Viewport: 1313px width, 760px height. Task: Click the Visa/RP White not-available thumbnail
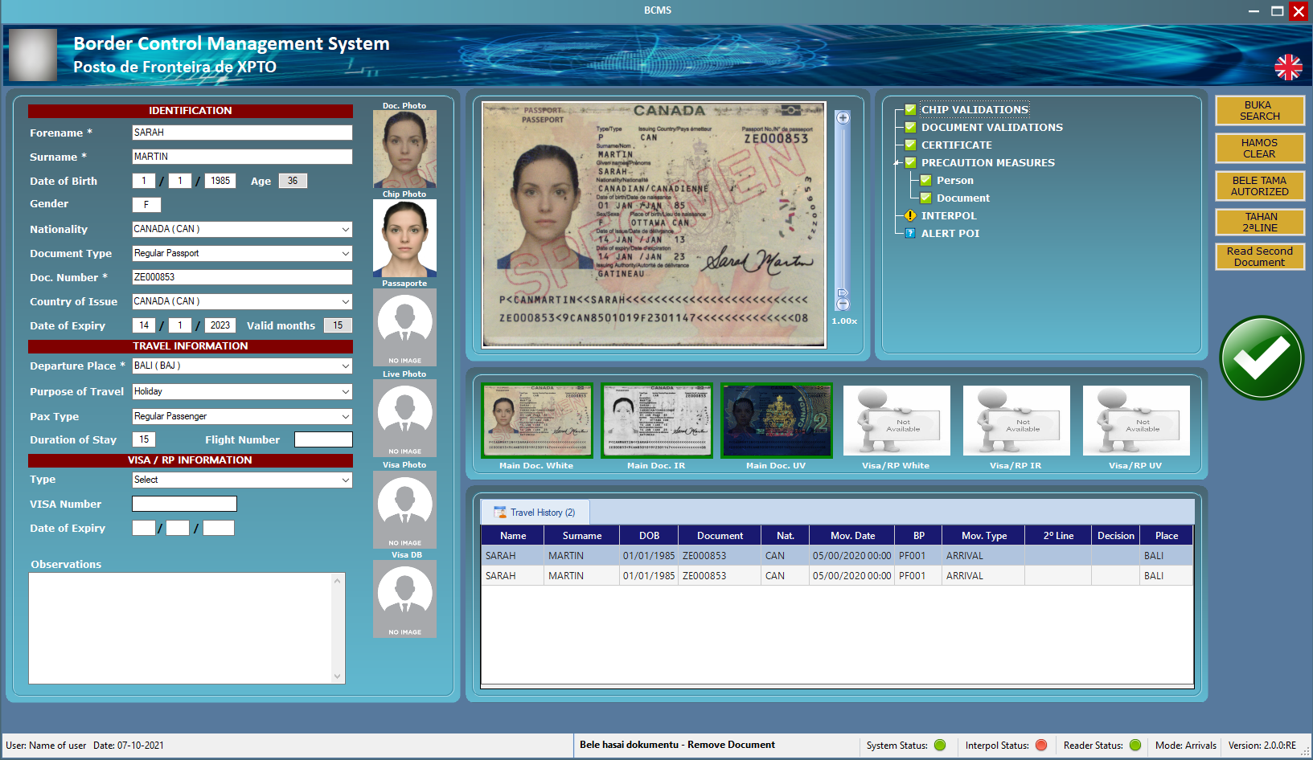[x=897, y=420]
